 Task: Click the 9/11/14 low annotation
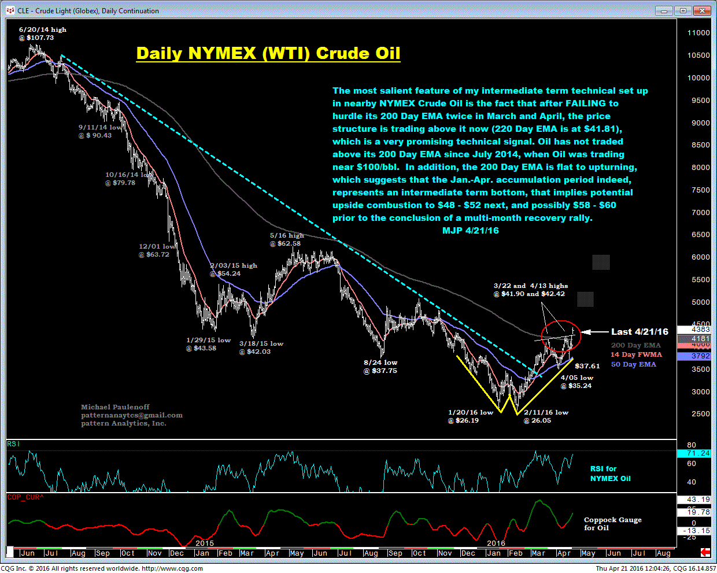pyautogui.click(x=100, y=131)
